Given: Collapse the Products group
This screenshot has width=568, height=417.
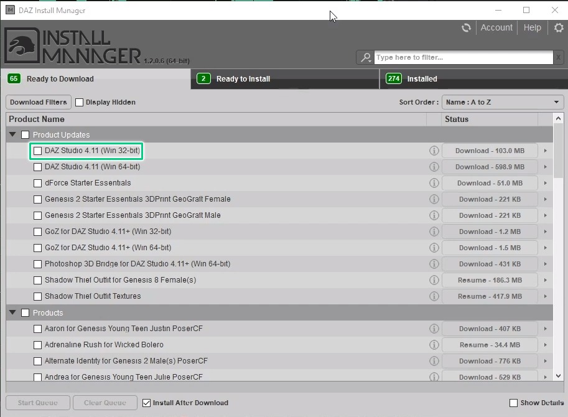Looking at the screenshot, I should 12,312.
